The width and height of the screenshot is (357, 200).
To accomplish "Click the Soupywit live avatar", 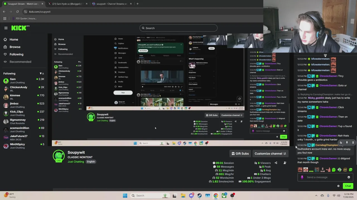I will (59, 156).
